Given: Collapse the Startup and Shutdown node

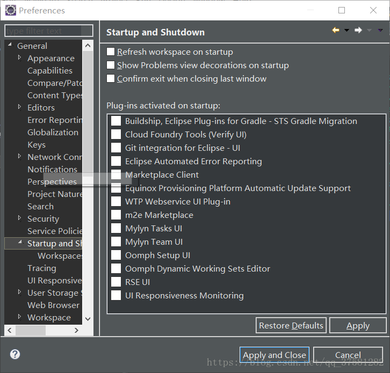Looking at the screenshot, I should click(x=20, y=242).
